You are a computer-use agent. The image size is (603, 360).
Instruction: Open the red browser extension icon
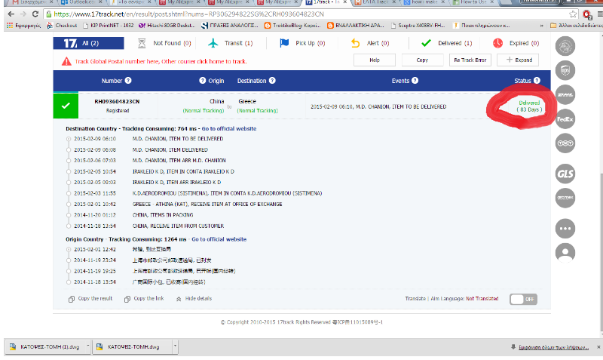(587, 15)
